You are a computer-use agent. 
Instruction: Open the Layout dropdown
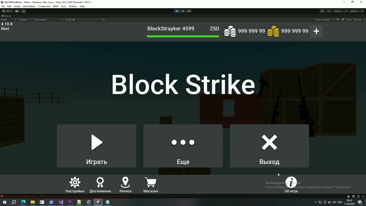(356, 11)
